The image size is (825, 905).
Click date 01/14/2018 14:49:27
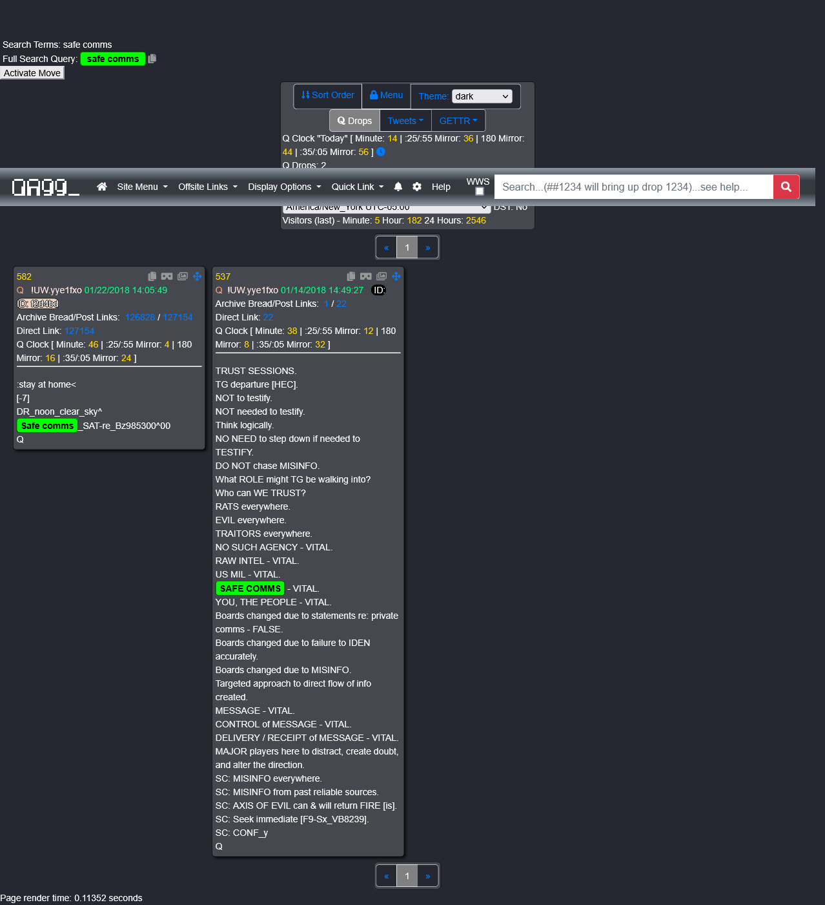(x=322, y=290)
